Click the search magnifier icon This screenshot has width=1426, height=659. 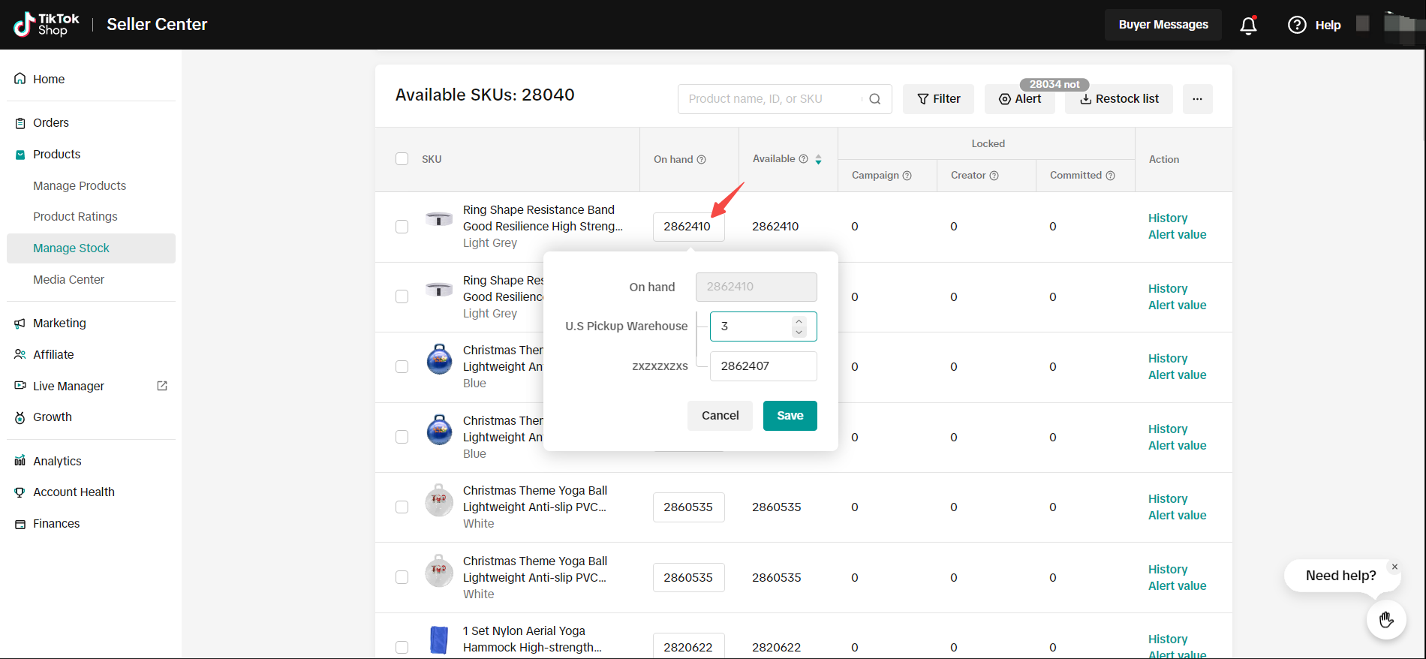tap(875, 99)
